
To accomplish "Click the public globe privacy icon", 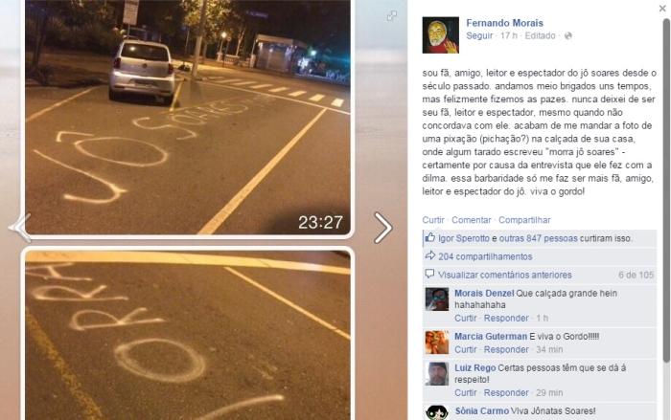I will (567, 36).
